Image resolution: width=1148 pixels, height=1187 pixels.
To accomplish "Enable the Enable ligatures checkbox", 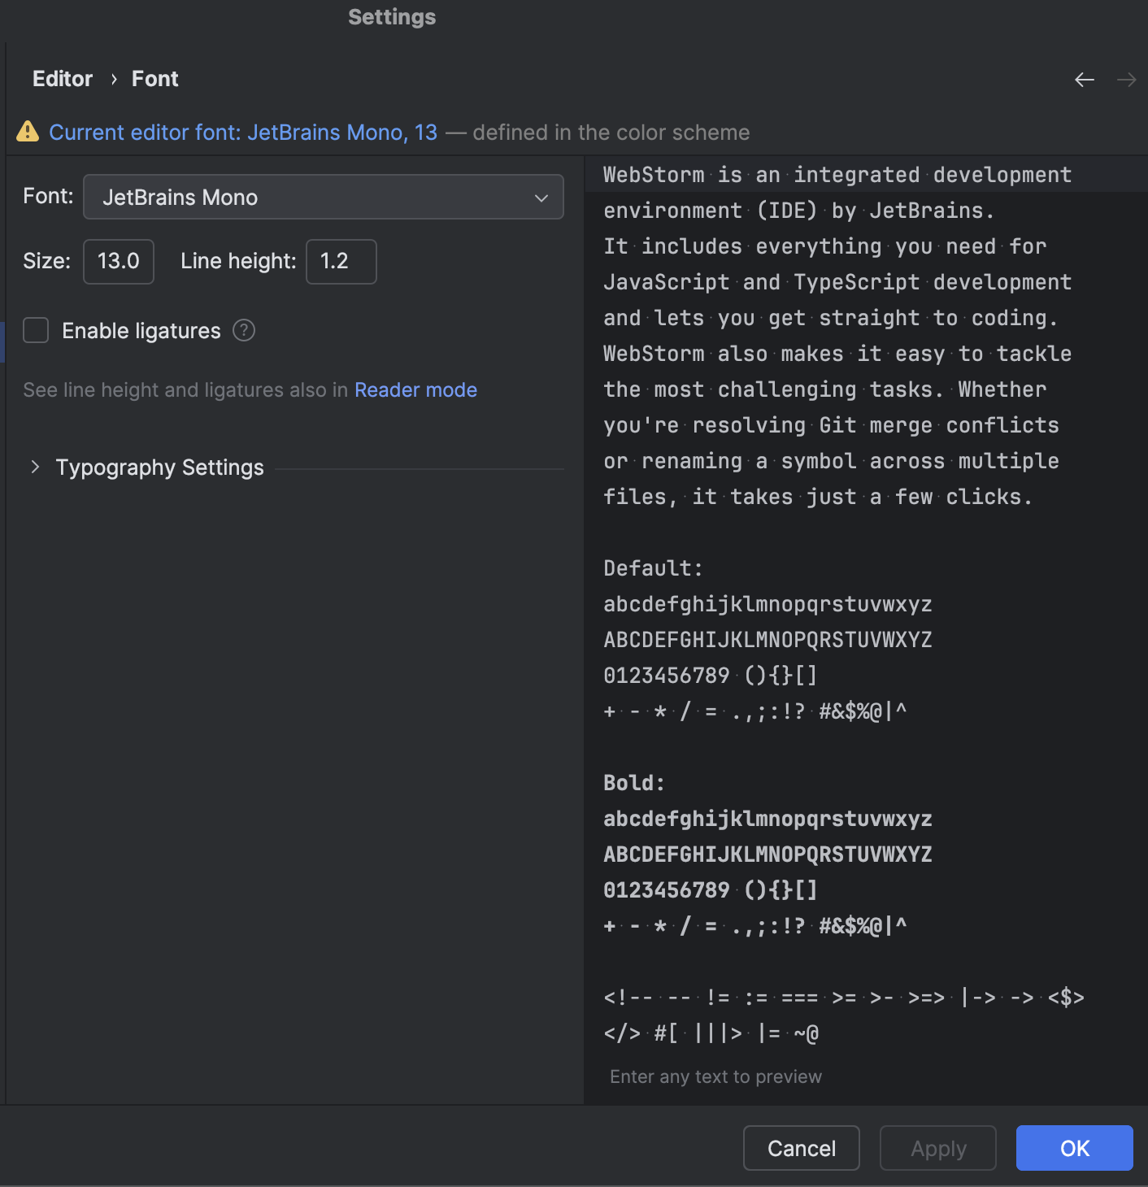I will click(x=36, y=330).
